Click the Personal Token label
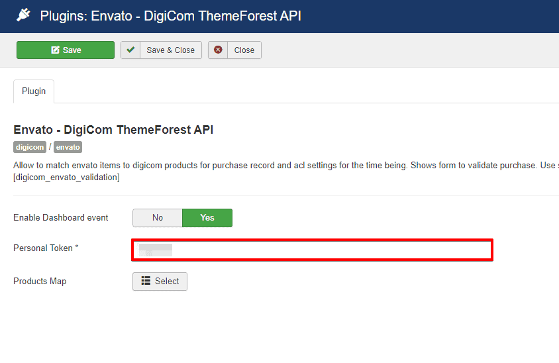 46,248
